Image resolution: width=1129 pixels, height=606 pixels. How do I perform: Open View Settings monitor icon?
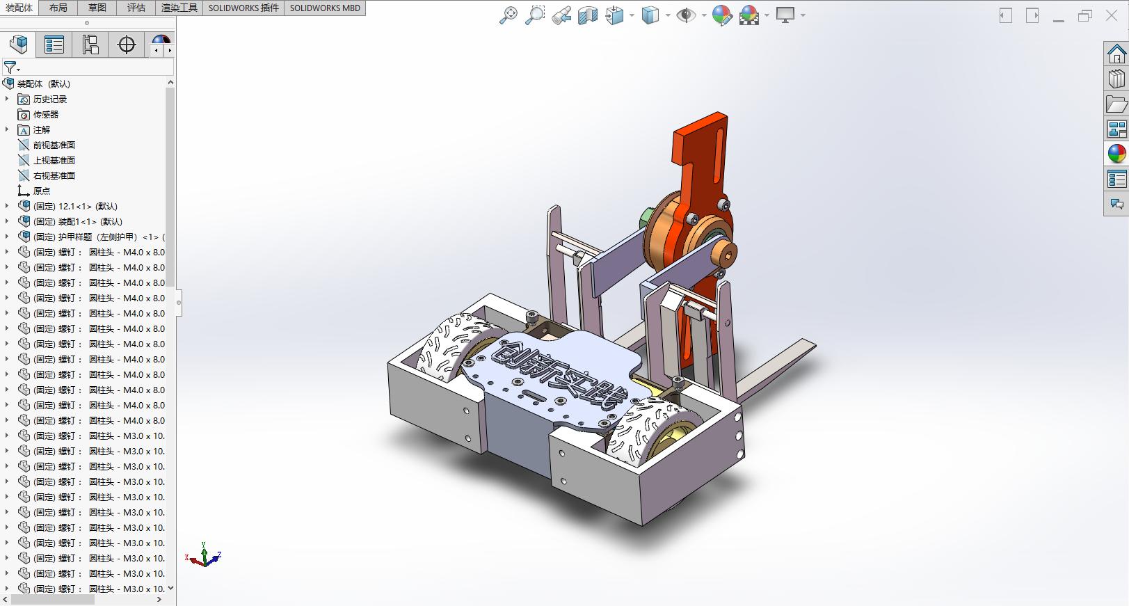(785, 15)
